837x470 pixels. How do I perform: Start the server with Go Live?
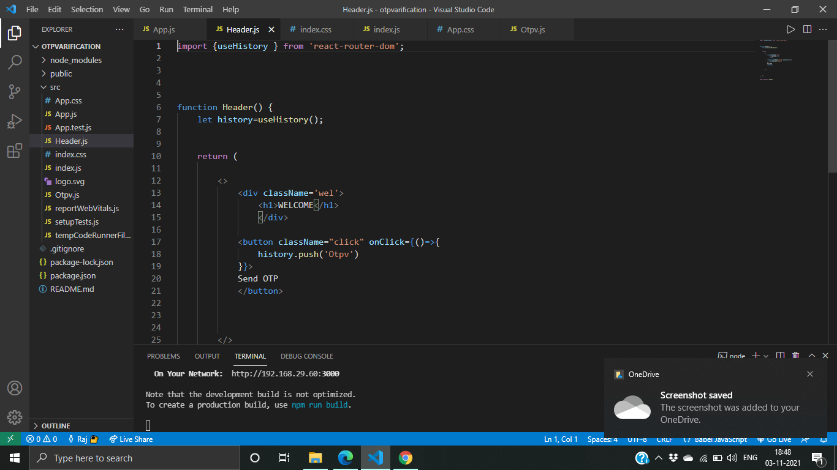[775, 439]
